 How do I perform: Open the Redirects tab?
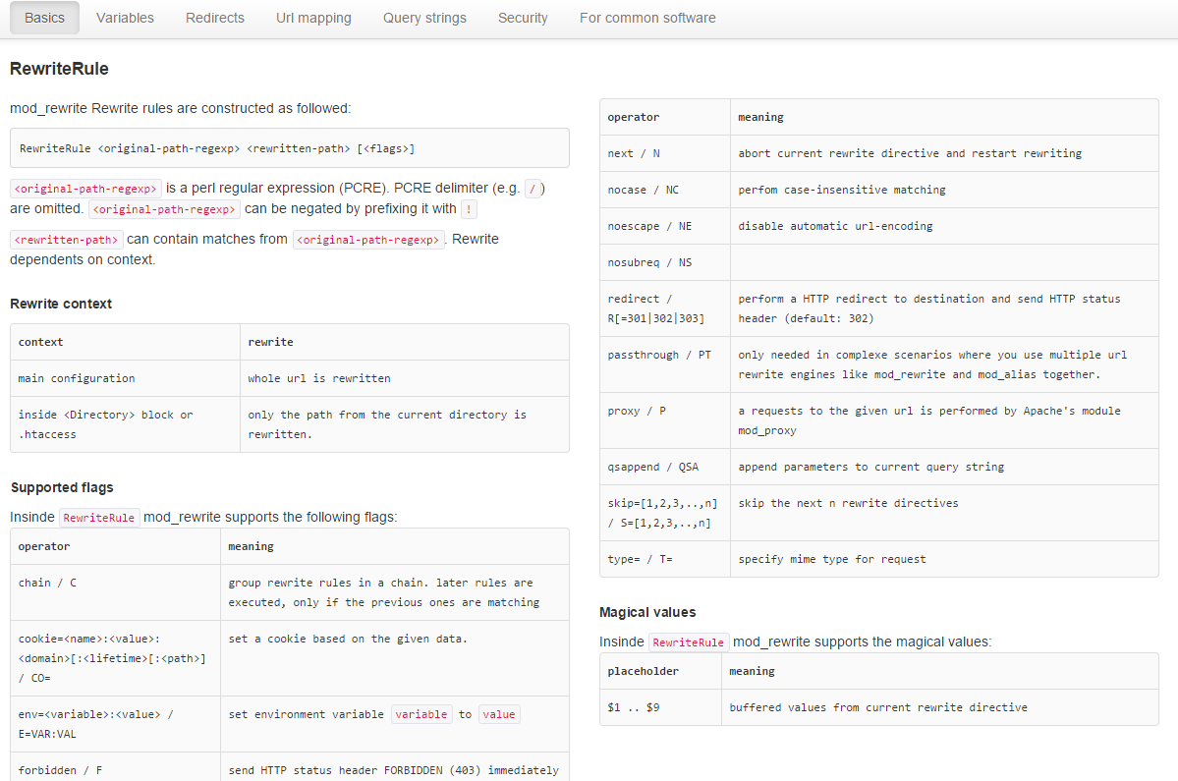click(214, 17)
